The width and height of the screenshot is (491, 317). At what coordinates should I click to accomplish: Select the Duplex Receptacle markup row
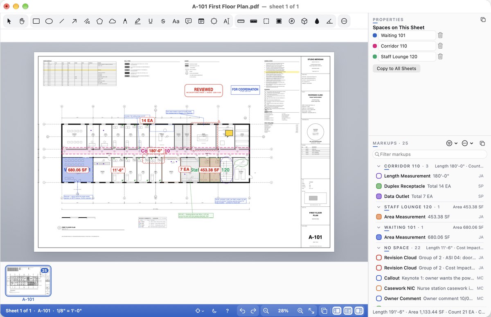click(x=430, y=186)
